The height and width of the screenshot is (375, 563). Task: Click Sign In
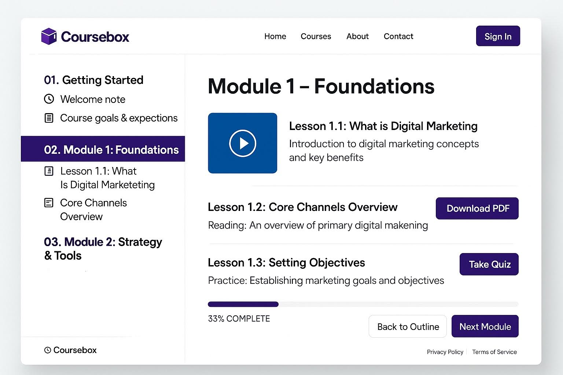[x=497, y=36]
